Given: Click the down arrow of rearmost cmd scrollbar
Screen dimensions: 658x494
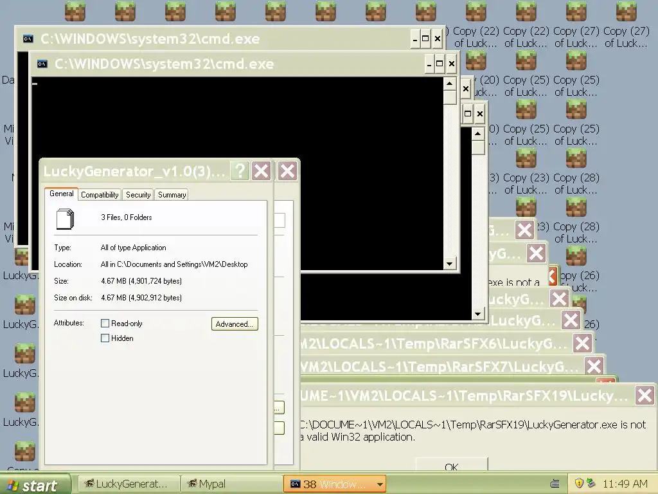Looking at the screenshot, I should coord(477,313).
